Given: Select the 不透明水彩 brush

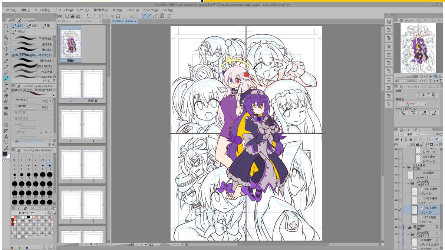Looking at the screenshot, I should point(33,39).
